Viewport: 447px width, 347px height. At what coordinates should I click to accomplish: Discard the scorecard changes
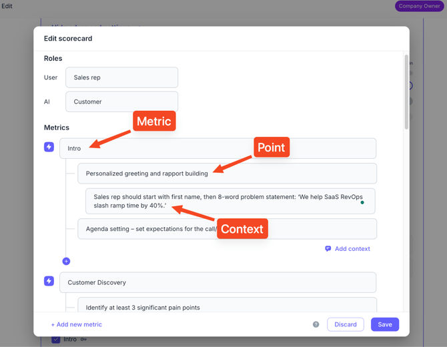346,324
